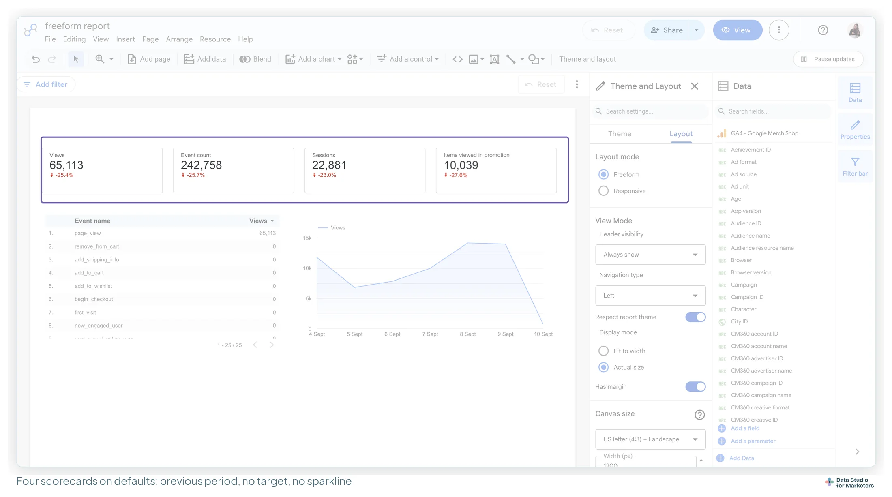Screen dimensions: 892x497
Task: Select the cursor selection mode tool
Action: point(76,59)
